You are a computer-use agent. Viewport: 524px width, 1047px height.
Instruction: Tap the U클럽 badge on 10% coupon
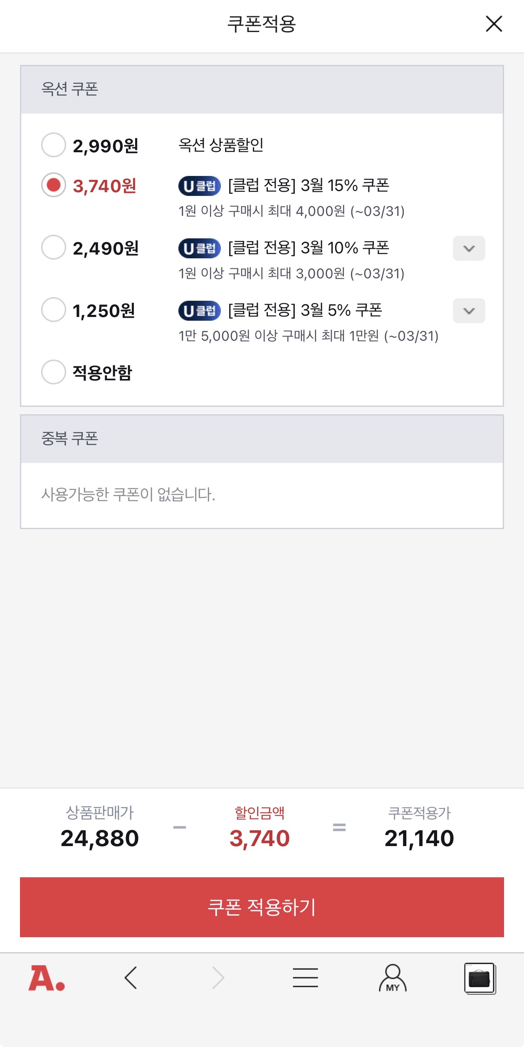coord(200,248)
